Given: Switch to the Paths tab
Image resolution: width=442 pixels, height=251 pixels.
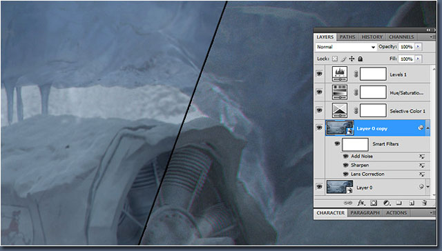Looking at the screenshot, I should click(347, 37).
